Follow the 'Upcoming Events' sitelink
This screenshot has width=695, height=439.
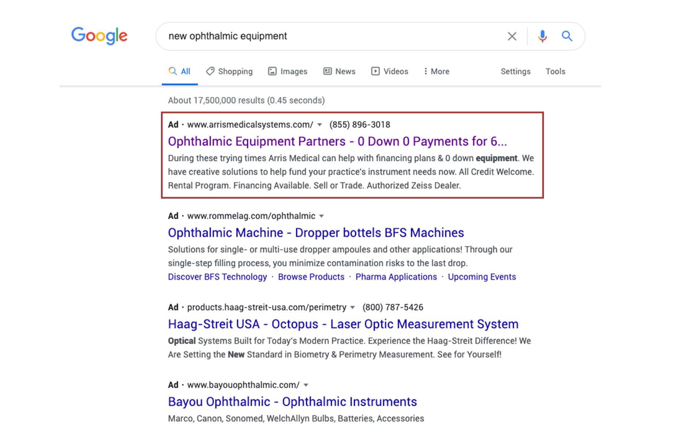[482, 277]
